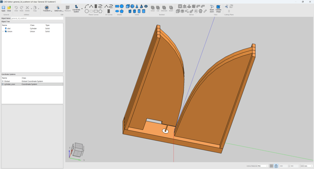Screen dimensions: 314x169
Task: Open the Select any dropdown arrow
Action: coord(63,11)
